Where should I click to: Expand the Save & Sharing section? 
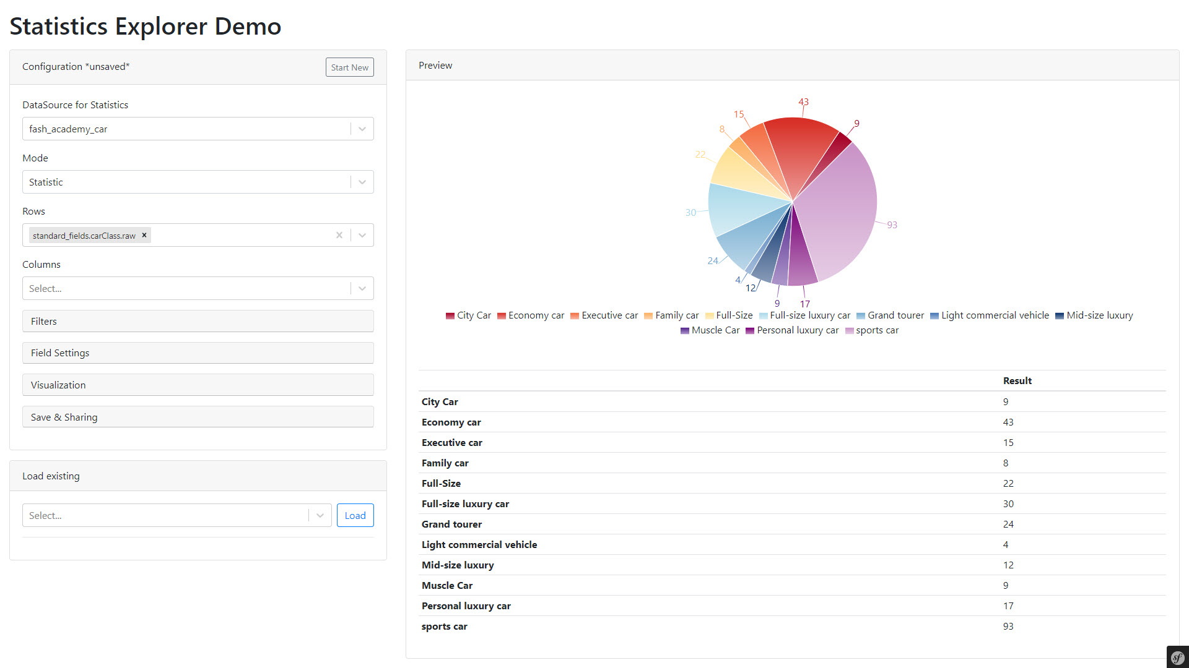[x=198, y=417]
